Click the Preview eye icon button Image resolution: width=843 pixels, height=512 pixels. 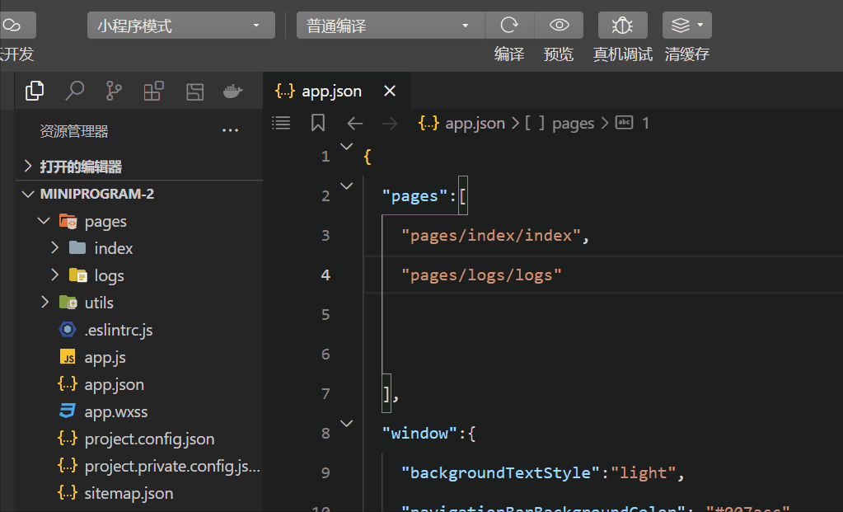(560, 25)
